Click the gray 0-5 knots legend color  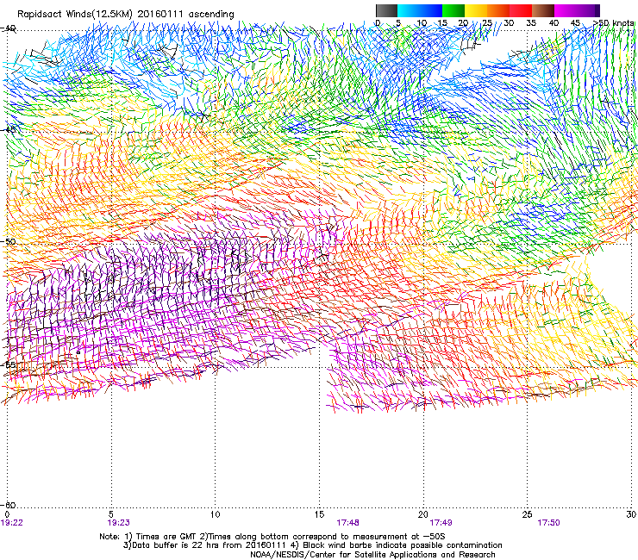386,10
